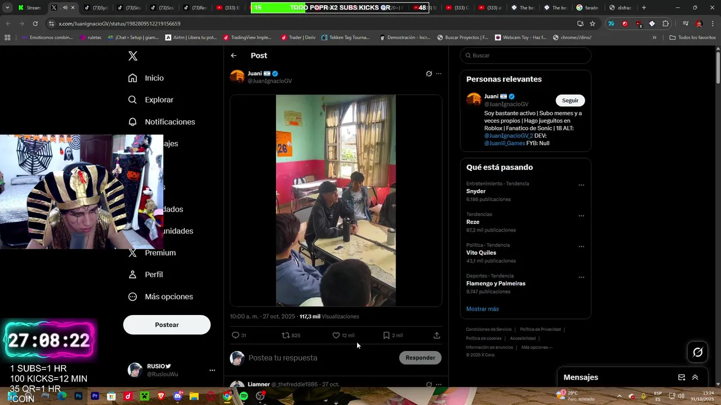The image size is (721, 405).
Task: Open Perfil in sidebar
Action: 145,274
